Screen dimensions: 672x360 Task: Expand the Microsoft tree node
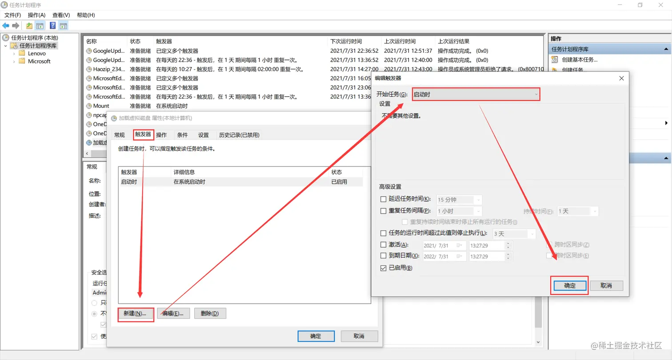[x=14, y=61]
